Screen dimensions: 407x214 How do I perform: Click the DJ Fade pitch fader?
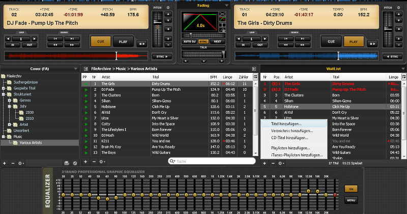pos(157,23)
